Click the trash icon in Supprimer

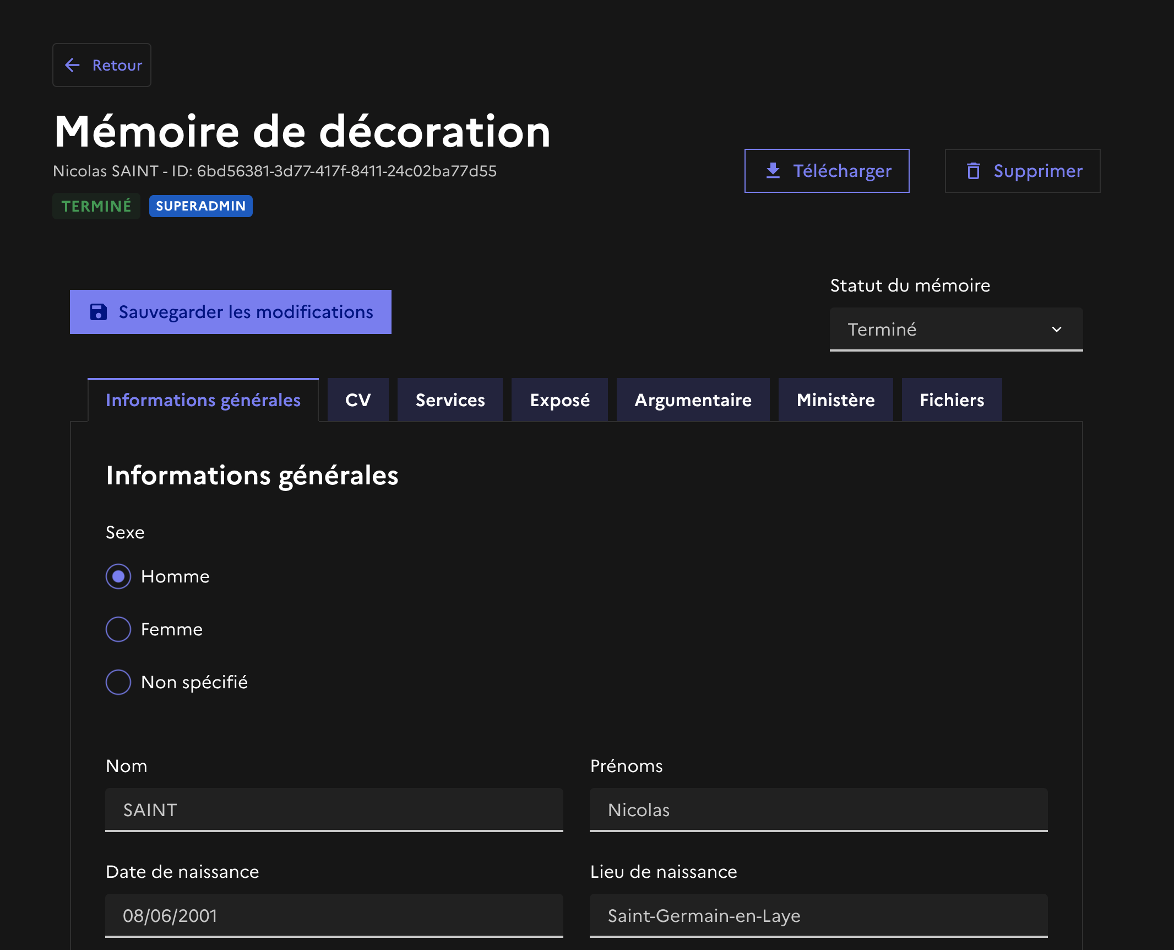[973, 171]
